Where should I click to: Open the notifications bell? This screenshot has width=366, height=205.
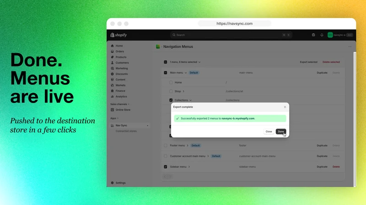click(322, 35)
